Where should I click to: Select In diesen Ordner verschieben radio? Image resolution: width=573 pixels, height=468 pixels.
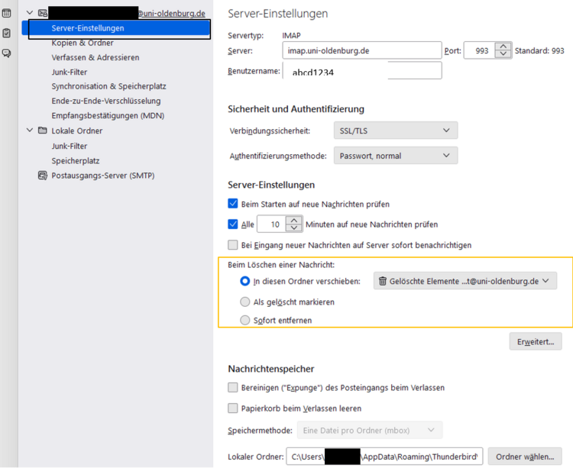[244, 281]
